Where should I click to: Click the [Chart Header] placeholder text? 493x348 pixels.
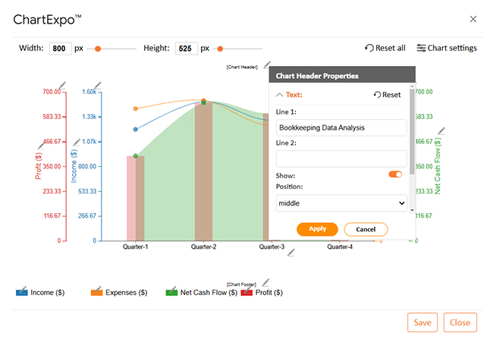(x=242, y=67)
